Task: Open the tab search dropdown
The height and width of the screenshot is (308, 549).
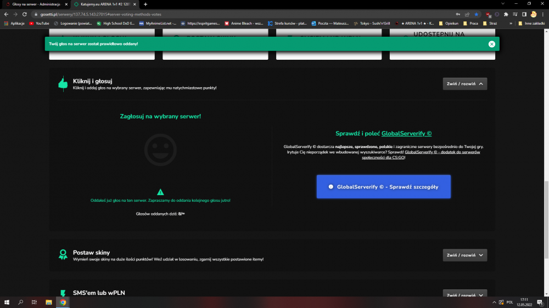Action: [503, 3]
